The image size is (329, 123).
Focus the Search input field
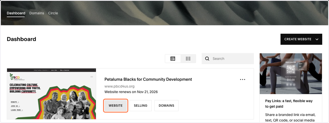coord(228,58)
